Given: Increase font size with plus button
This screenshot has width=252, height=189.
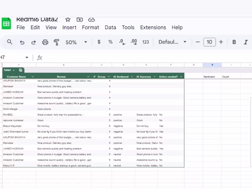Looking at the screenshot, I should (221, 42).
